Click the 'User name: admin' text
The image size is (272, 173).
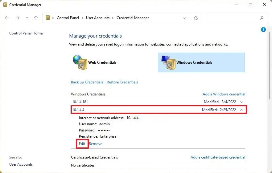94,124
